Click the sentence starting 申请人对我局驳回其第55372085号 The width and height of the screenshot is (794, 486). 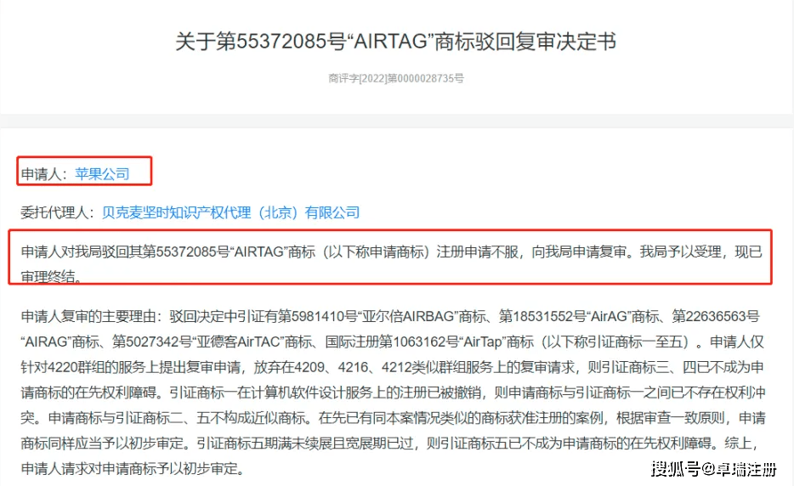[x=391, y=251]
